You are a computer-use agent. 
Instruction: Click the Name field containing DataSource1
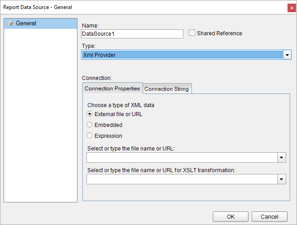[x=132, y=34]
